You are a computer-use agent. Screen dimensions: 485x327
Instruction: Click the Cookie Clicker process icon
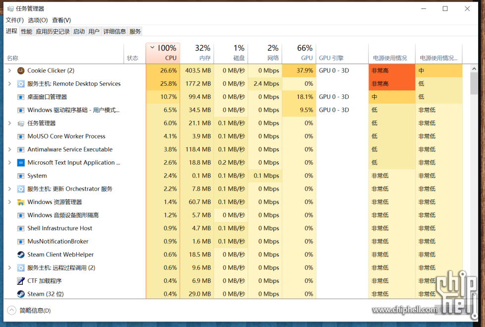click(x=21, y=70)
